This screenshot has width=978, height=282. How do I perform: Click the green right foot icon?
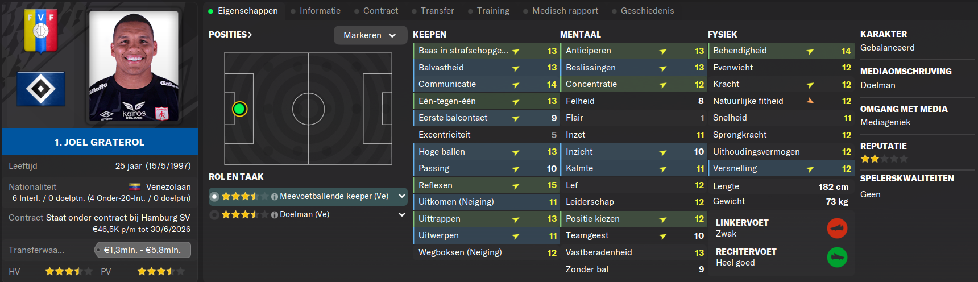coord(837,257)
